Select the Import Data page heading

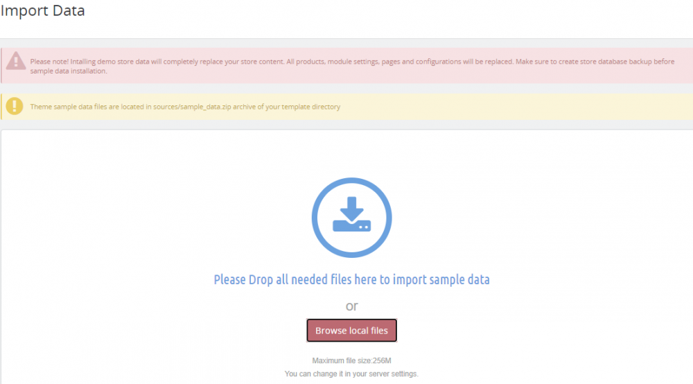click(42, 10)
